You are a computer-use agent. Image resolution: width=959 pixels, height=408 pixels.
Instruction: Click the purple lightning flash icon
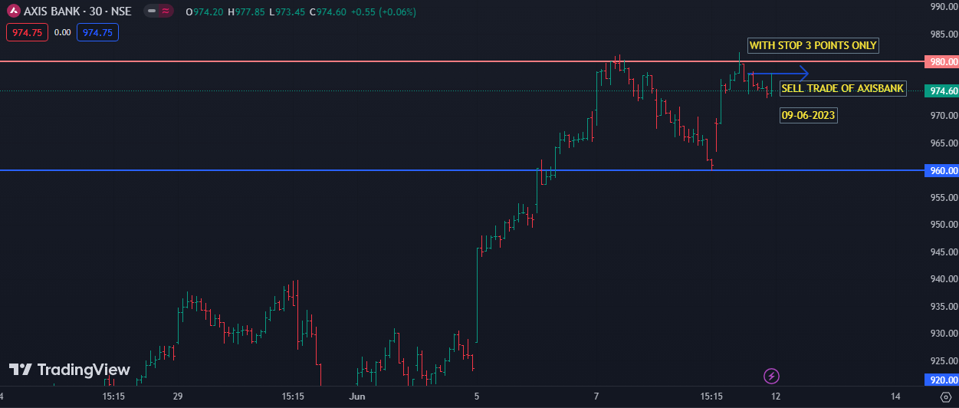click(772, 376)
